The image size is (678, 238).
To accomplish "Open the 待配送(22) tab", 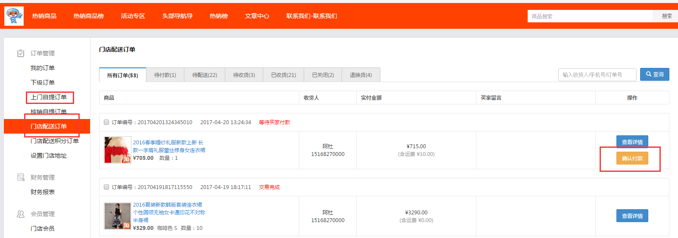I will 205,75.
